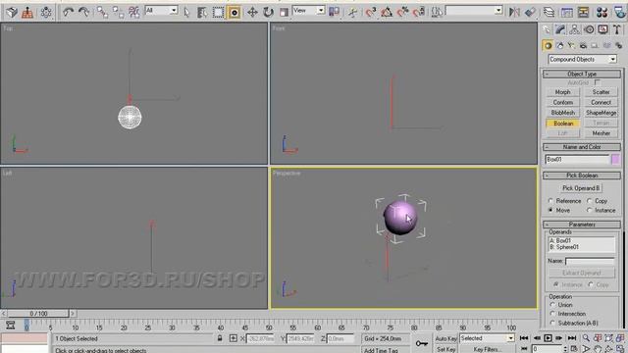
Task: Click the Box01 object name field
Action: (x=577, y=159)
